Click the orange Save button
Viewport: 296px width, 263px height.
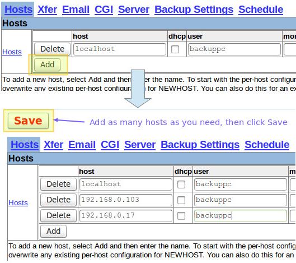(28, 121)
